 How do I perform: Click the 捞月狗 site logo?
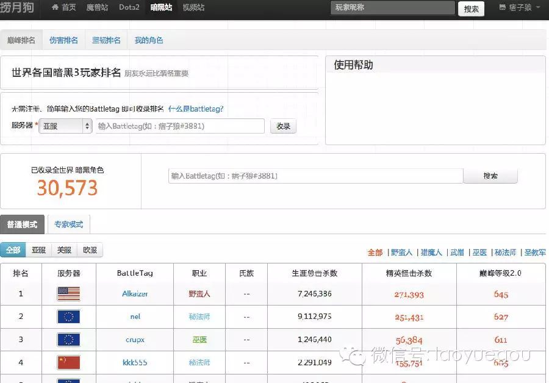[x=17, y=6]
